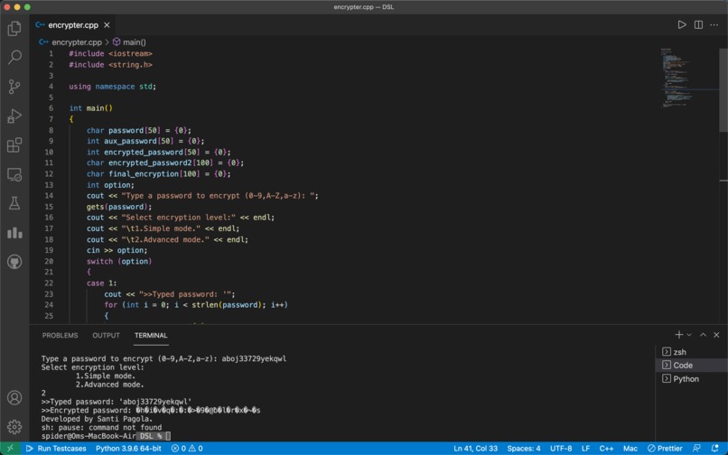Open the Accounts menu
The height and width of the screenshot is (455, 728).
pos(14,398)
